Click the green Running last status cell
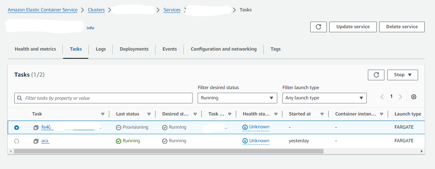 coord(128,141)
